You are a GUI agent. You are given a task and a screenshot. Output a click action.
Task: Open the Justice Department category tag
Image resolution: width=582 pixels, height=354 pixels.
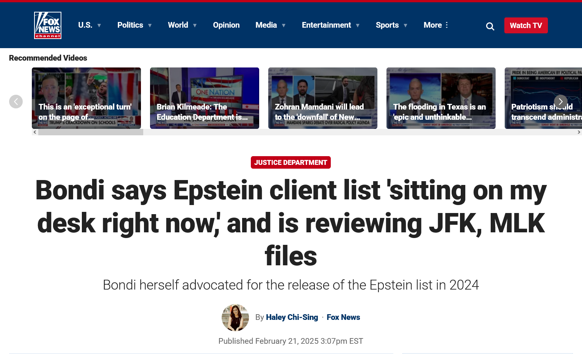coord(291,162)
